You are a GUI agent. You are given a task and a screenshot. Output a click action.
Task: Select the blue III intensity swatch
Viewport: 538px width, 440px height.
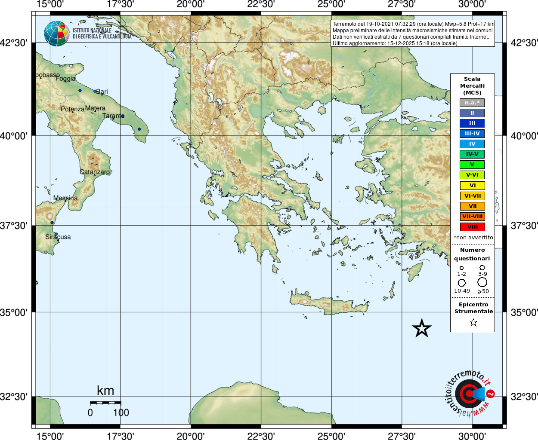pyautogui.click(x=472, y=123)
